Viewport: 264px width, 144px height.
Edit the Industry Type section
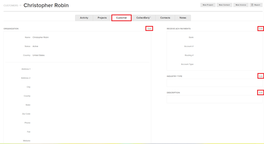point(261,76)
